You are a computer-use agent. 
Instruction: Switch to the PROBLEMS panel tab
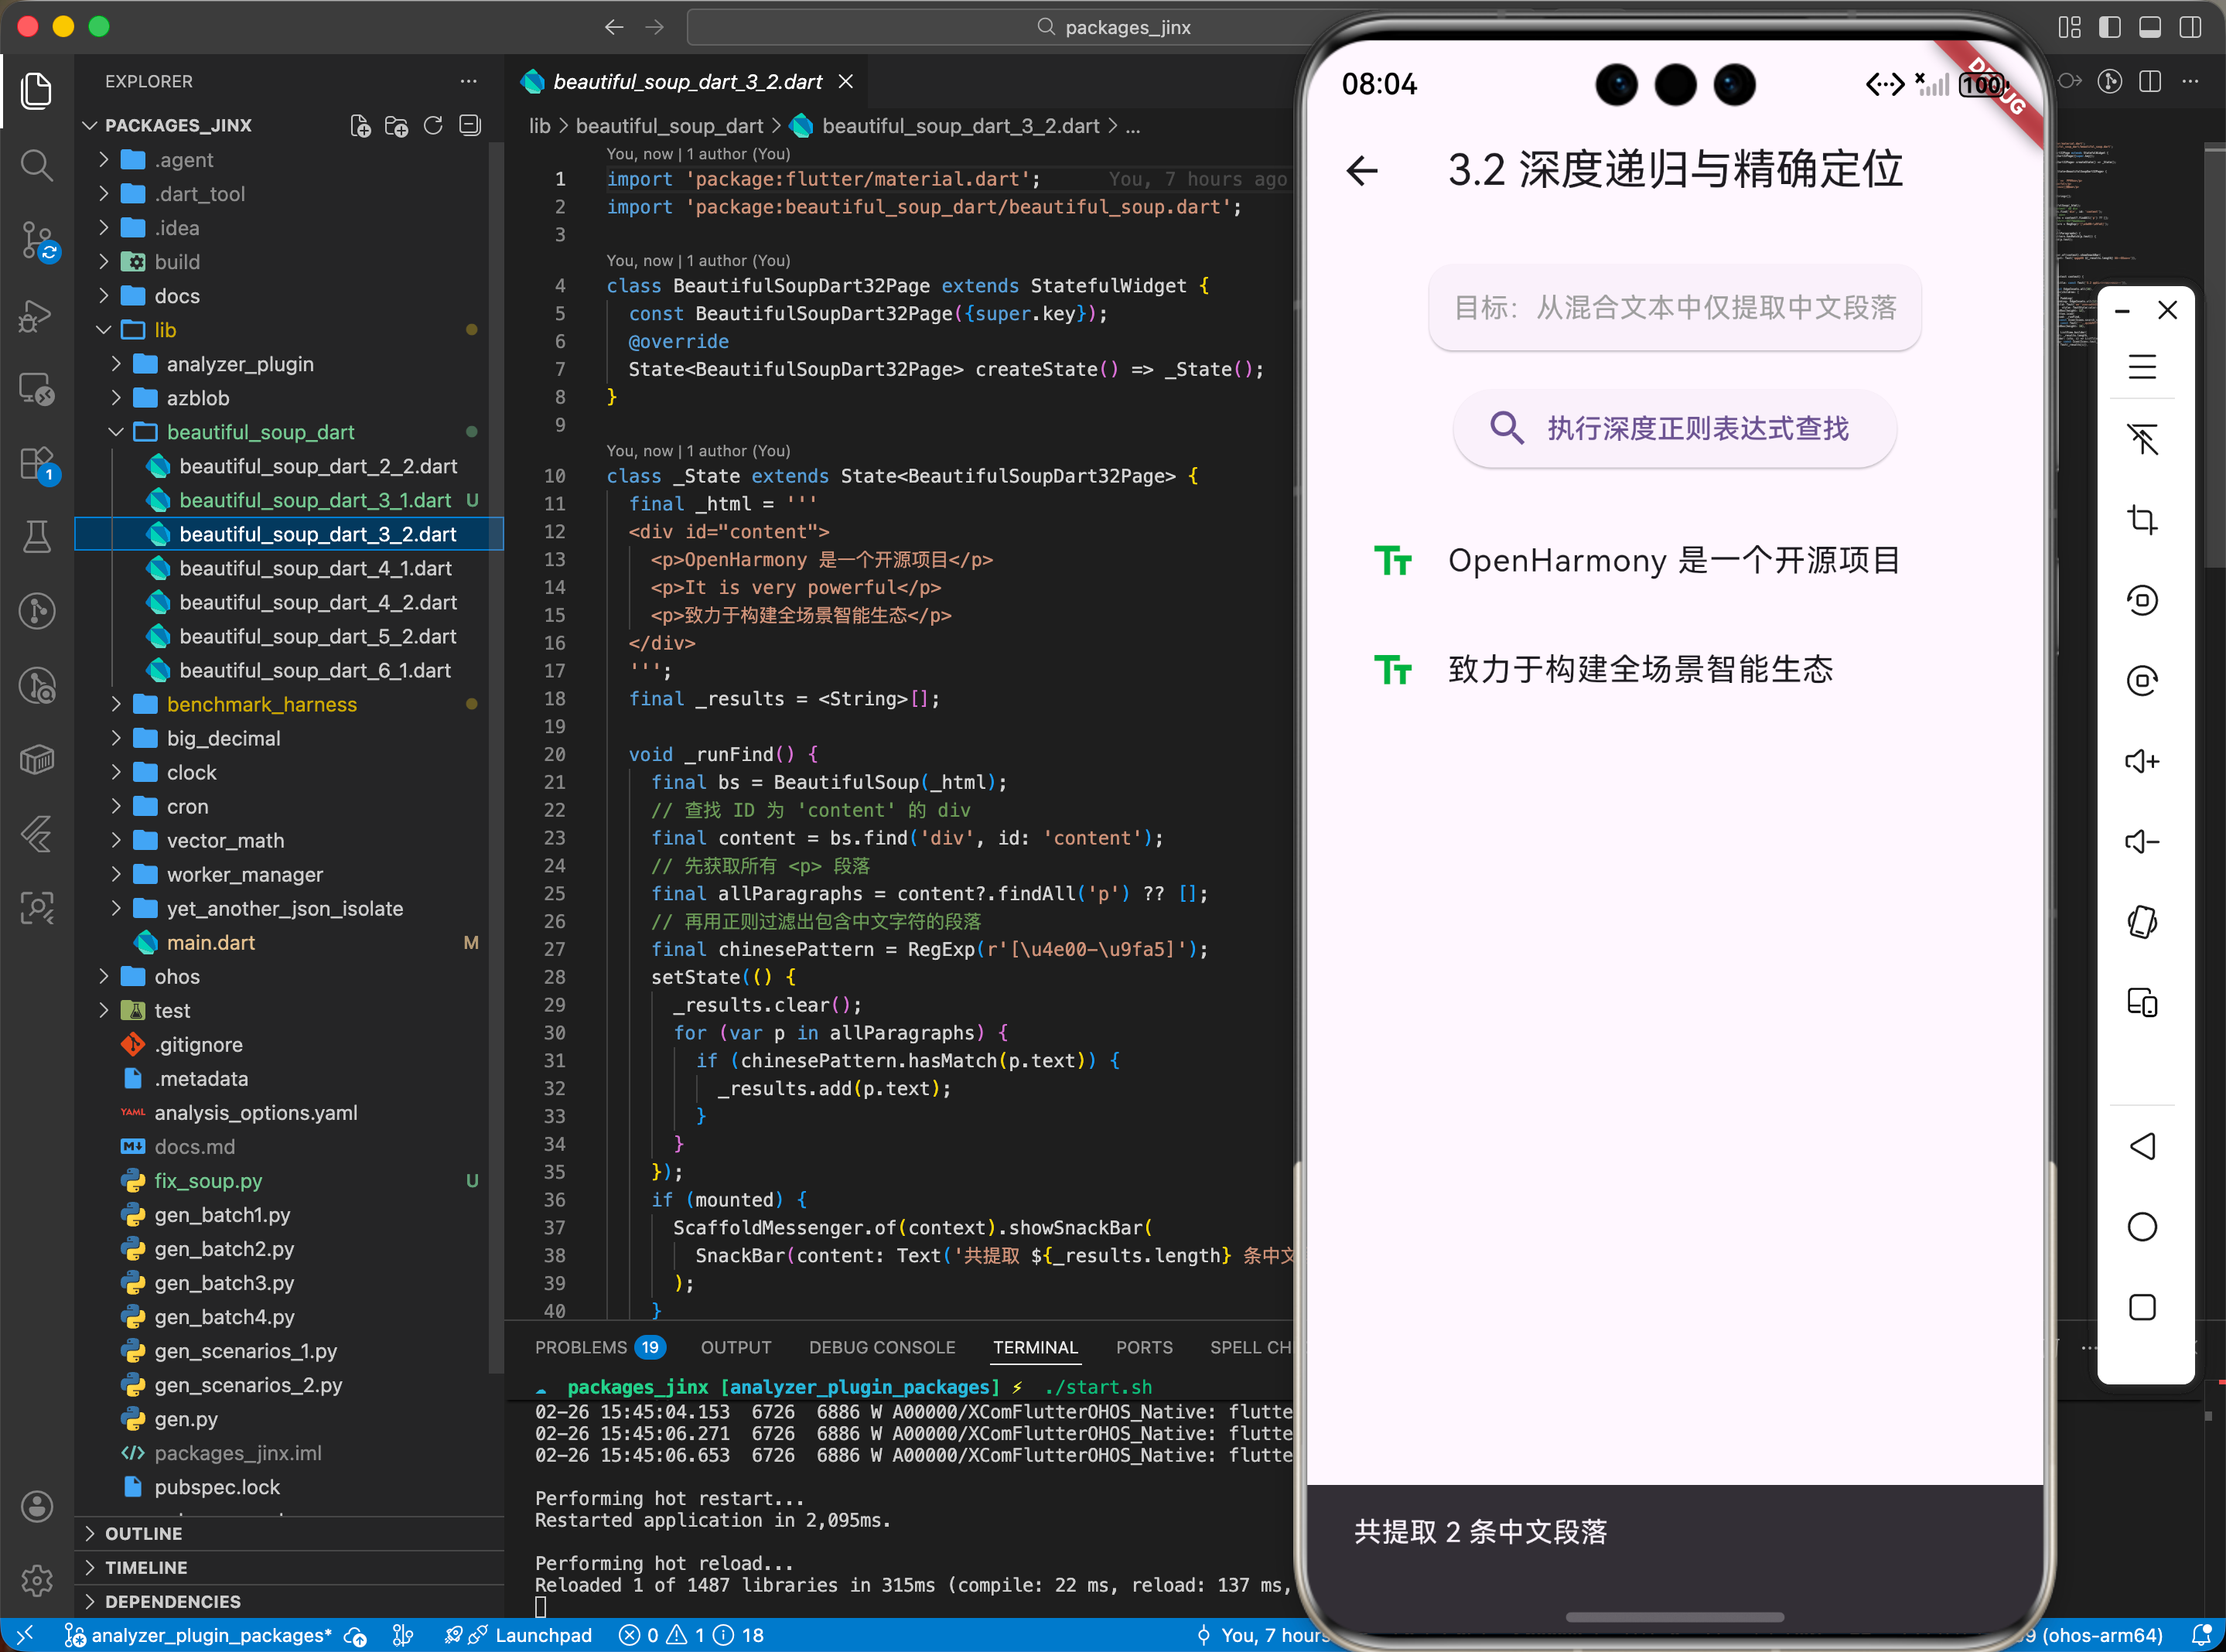tap(580, 1347)
